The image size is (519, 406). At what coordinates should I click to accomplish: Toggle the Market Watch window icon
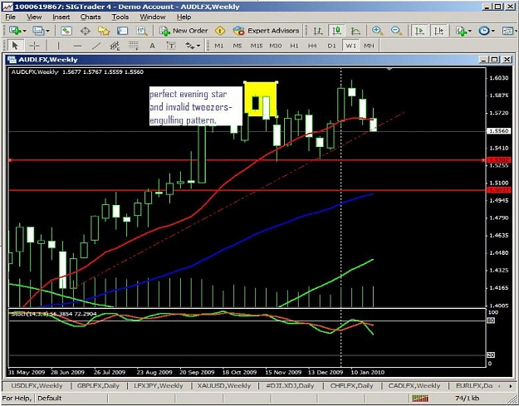pos(66,31)
